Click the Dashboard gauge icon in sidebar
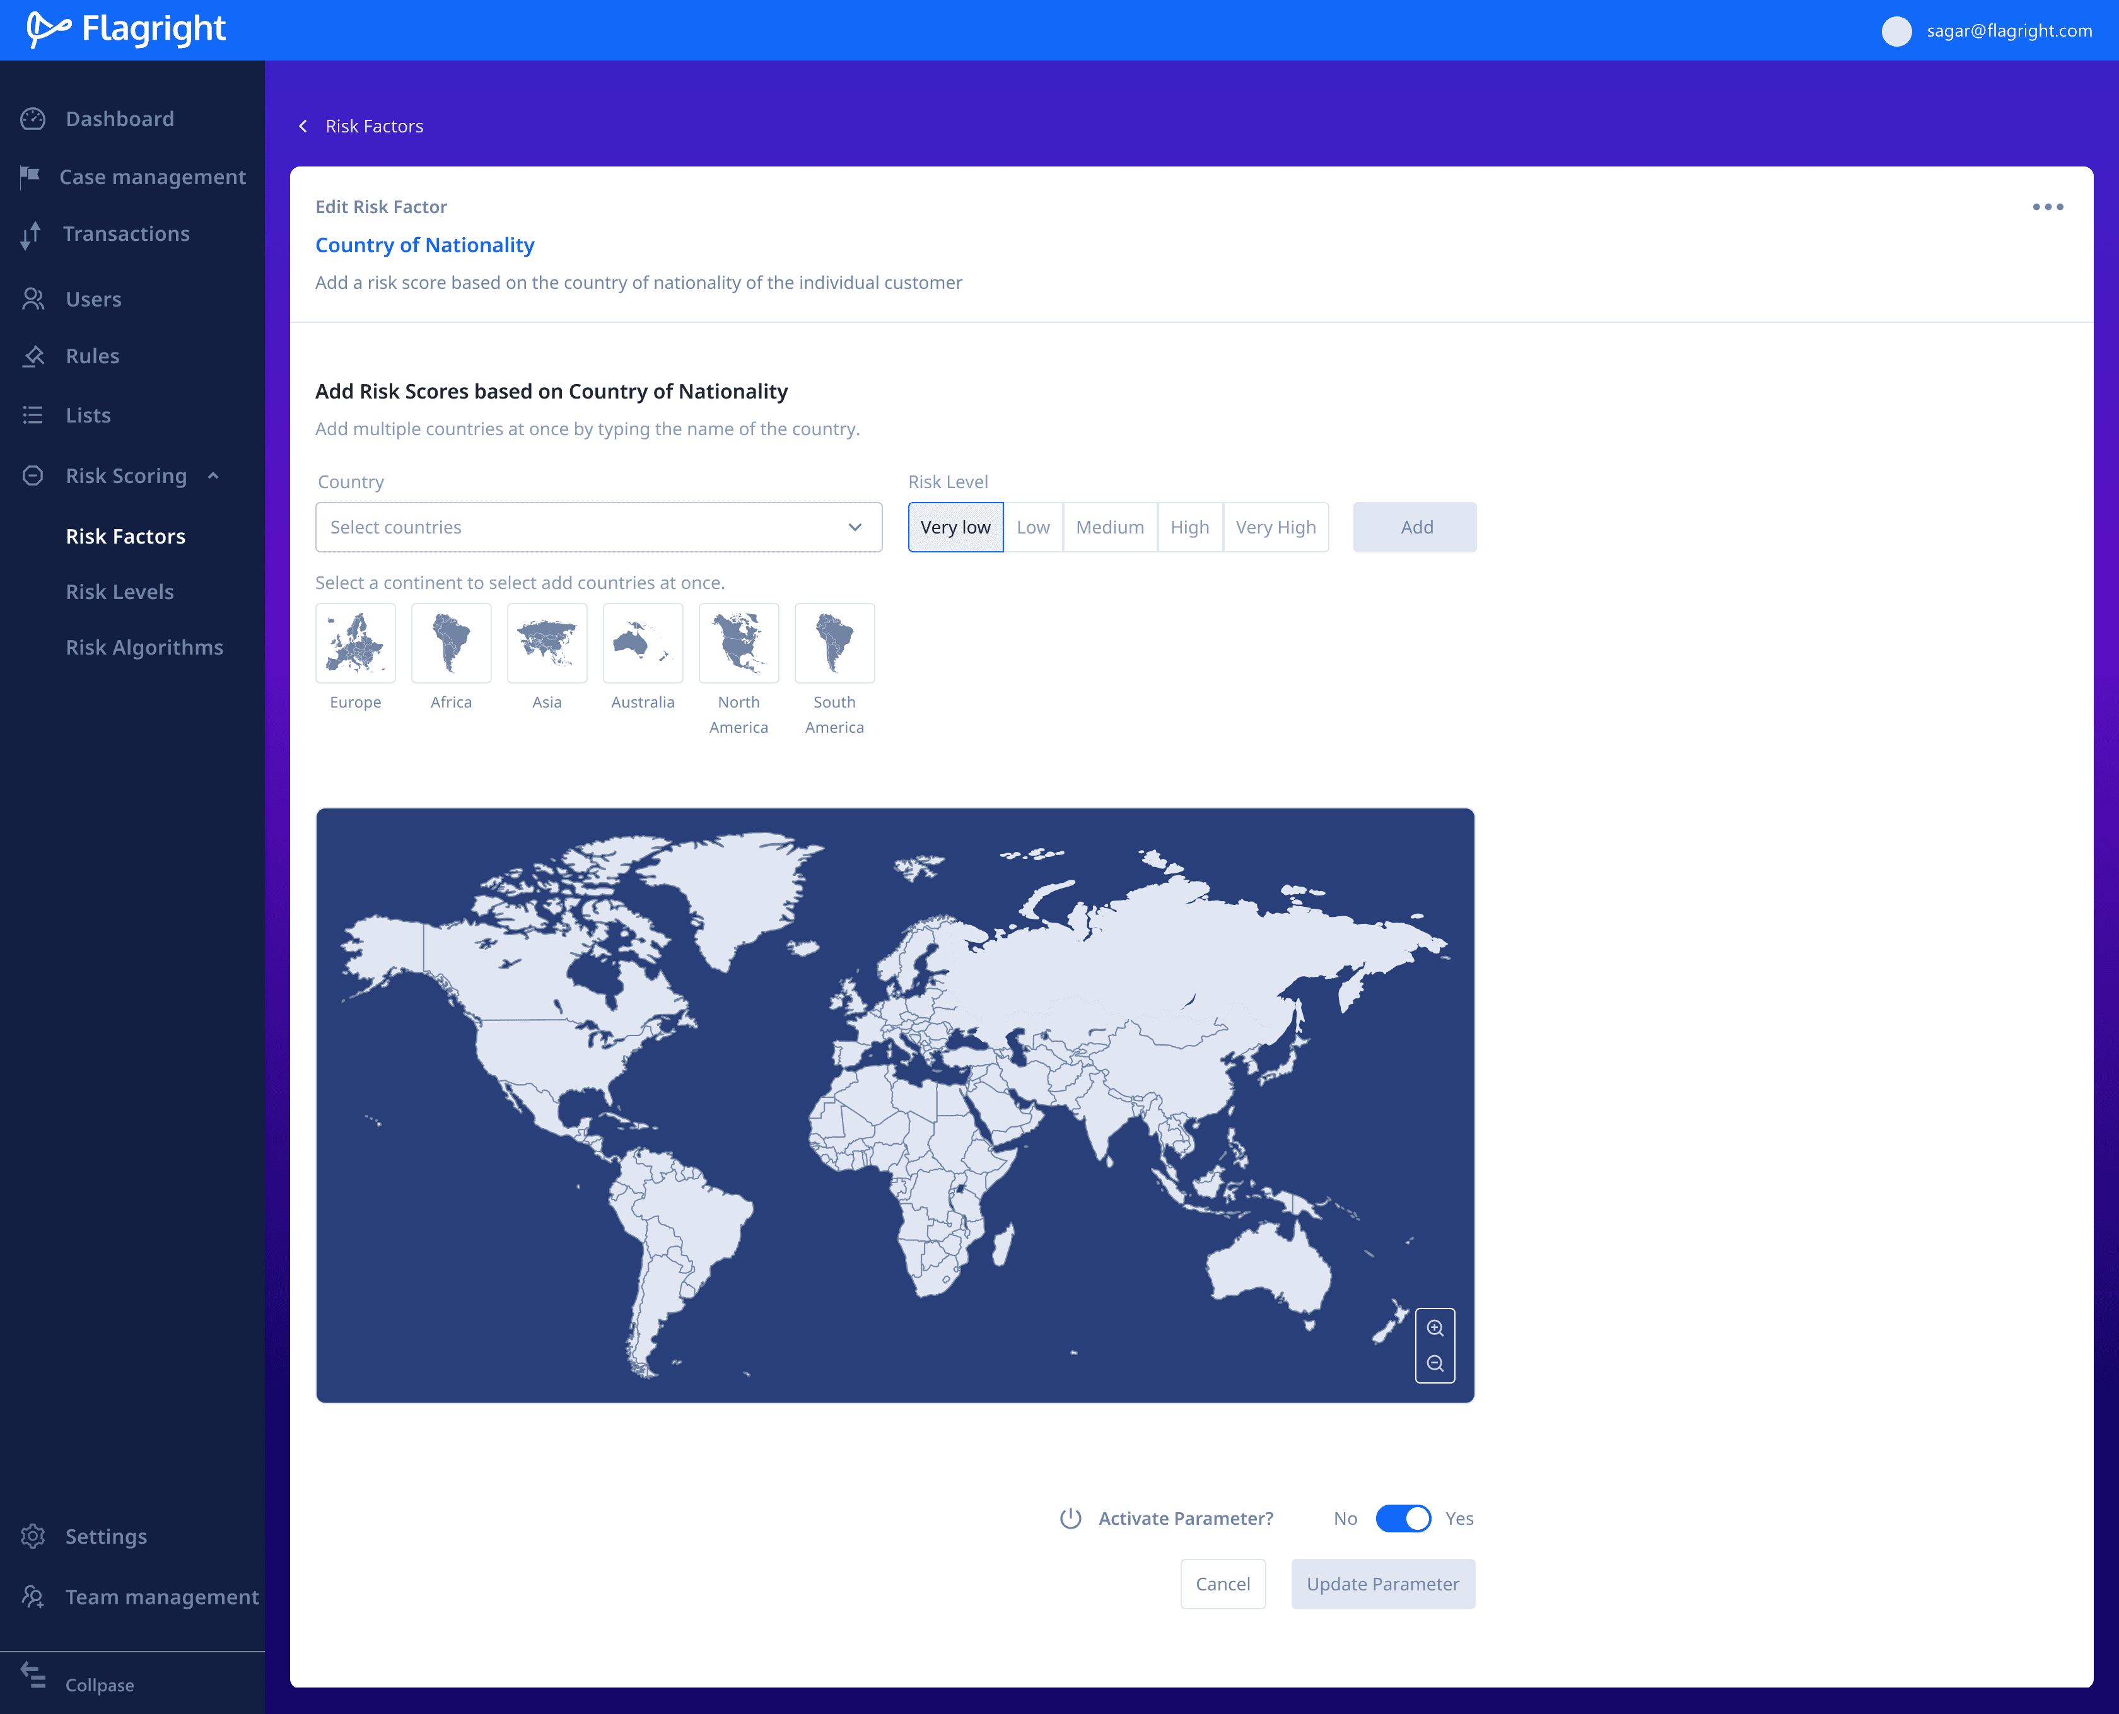2119x1714 pixels. [x=33, y=119]
